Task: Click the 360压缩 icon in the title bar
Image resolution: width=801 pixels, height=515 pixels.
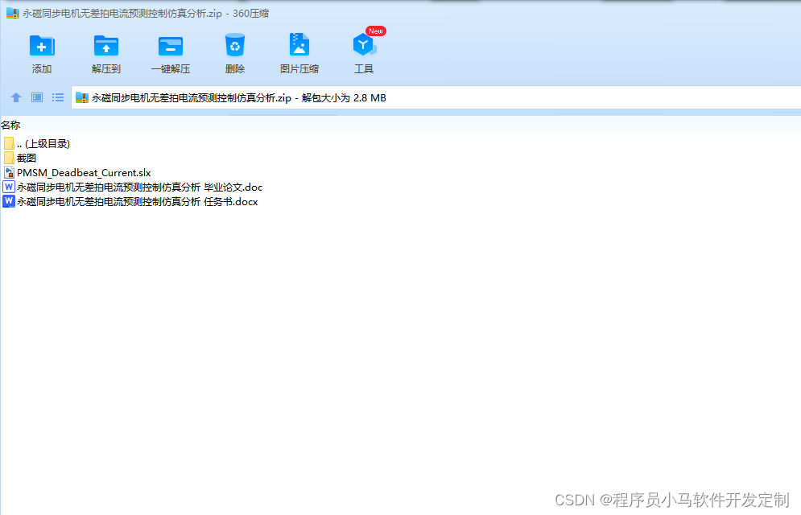Action: (x=10, y=13)
